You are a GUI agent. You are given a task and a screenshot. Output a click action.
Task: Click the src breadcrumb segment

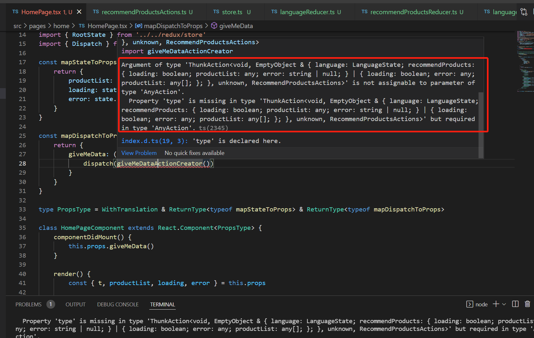(x=17, y=26)
